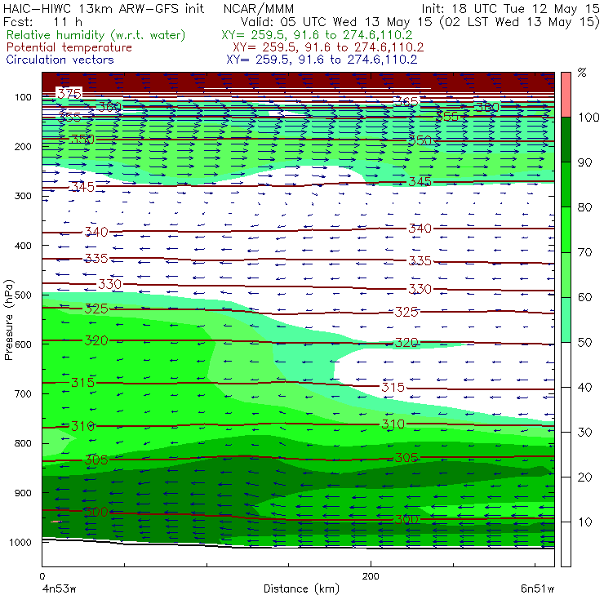
Task: Click the '40' colorbar percentage label
Action: click(585, 387)
